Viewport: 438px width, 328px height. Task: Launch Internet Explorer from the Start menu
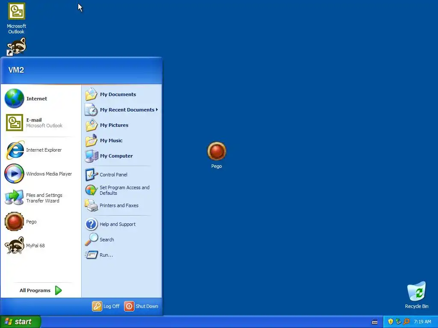tap(41, 150)
